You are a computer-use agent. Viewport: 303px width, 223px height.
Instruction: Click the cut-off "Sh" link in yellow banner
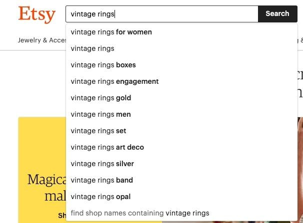(62, 216)
